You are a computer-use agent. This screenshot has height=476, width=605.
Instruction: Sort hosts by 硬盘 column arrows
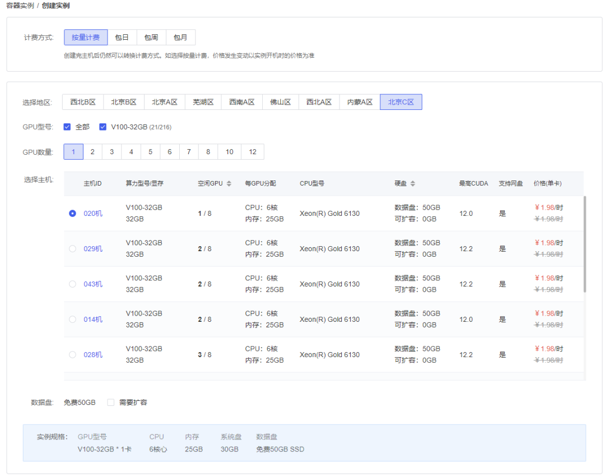pos(412,183)
